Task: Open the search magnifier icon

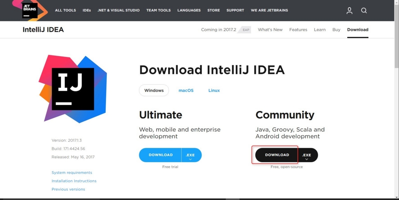Action: coord(364,11)
